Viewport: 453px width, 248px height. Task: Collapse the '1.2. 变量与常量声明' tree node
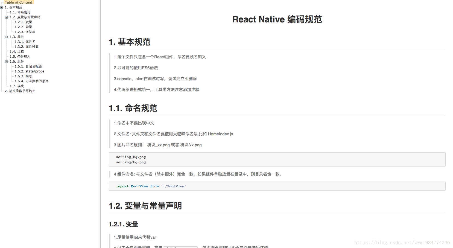[x=6, y=17]
